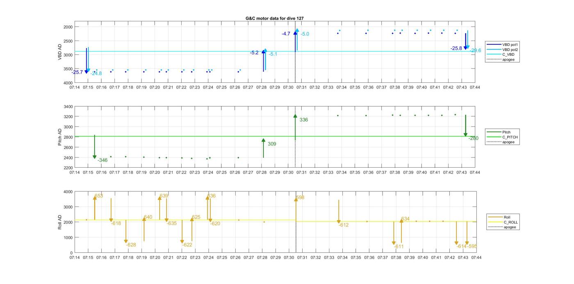Click the '-618' roll data label
Image resolution: width=574 pixels, height=284 pixels.
click(116, 223)
